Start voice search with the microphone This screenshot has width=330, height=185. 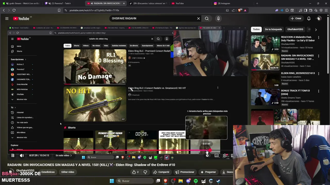click(218, 18)
